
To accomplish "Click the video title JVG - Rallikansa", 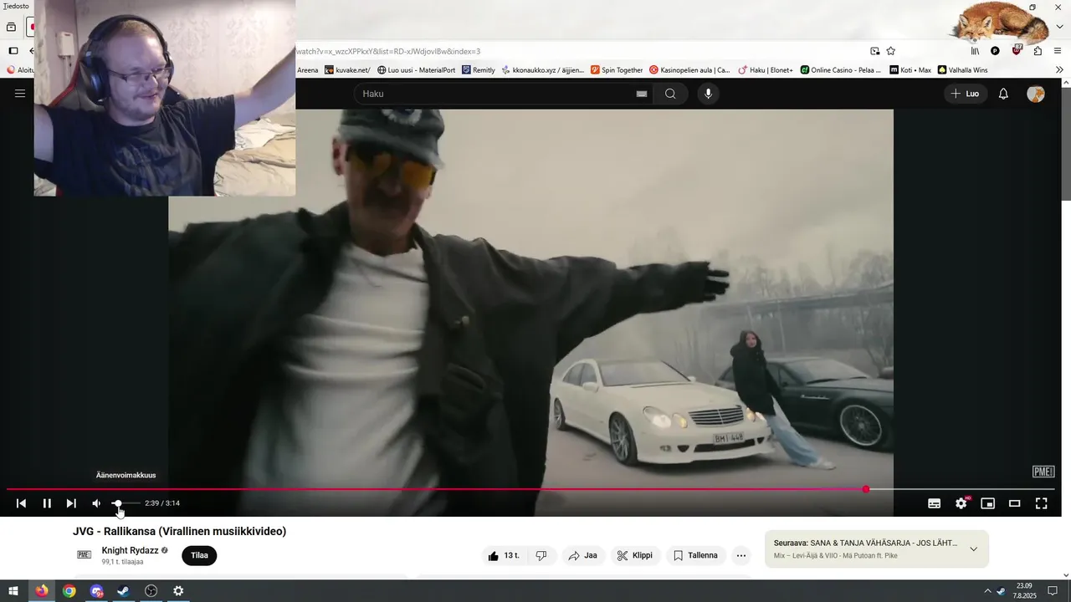I will point(179,532).
